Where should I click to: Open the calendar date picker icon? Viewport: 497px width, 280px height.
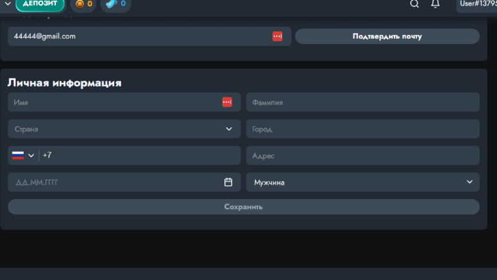coord(228,182)
